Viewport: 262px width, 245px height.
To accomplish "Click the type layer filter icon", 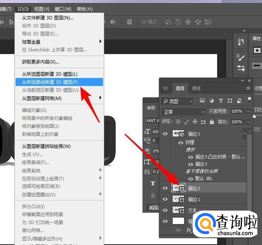I will point(221,101).
